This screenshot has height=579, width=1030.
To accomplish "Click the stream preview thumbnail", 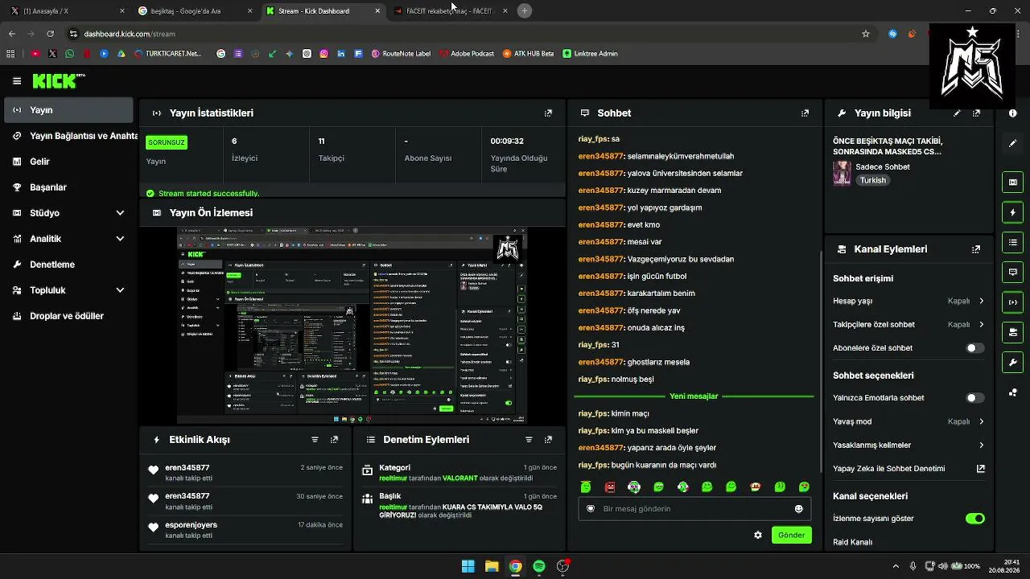I will (x=352, y=325).
